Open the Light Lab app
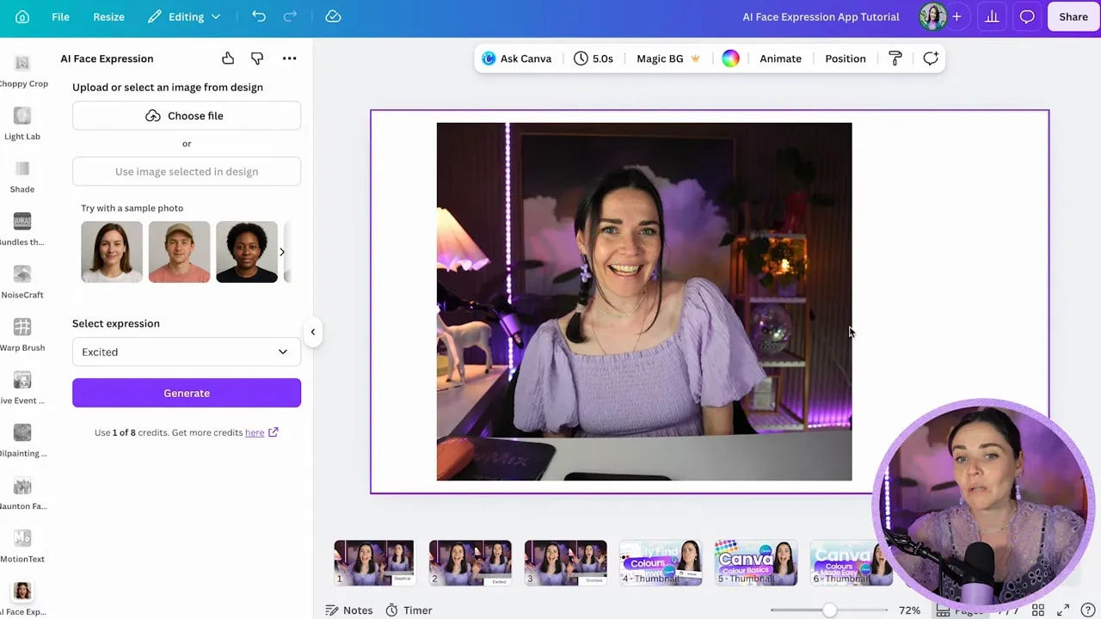The height and width of the screenshot is (619, 1101). (x=22, y=125)
